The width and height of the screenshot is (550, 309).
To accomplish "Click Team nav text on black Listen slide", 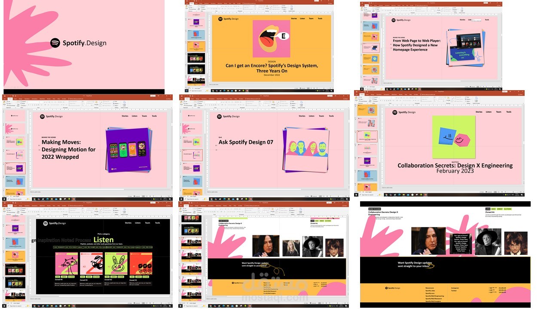I will (x=147, y=223).
